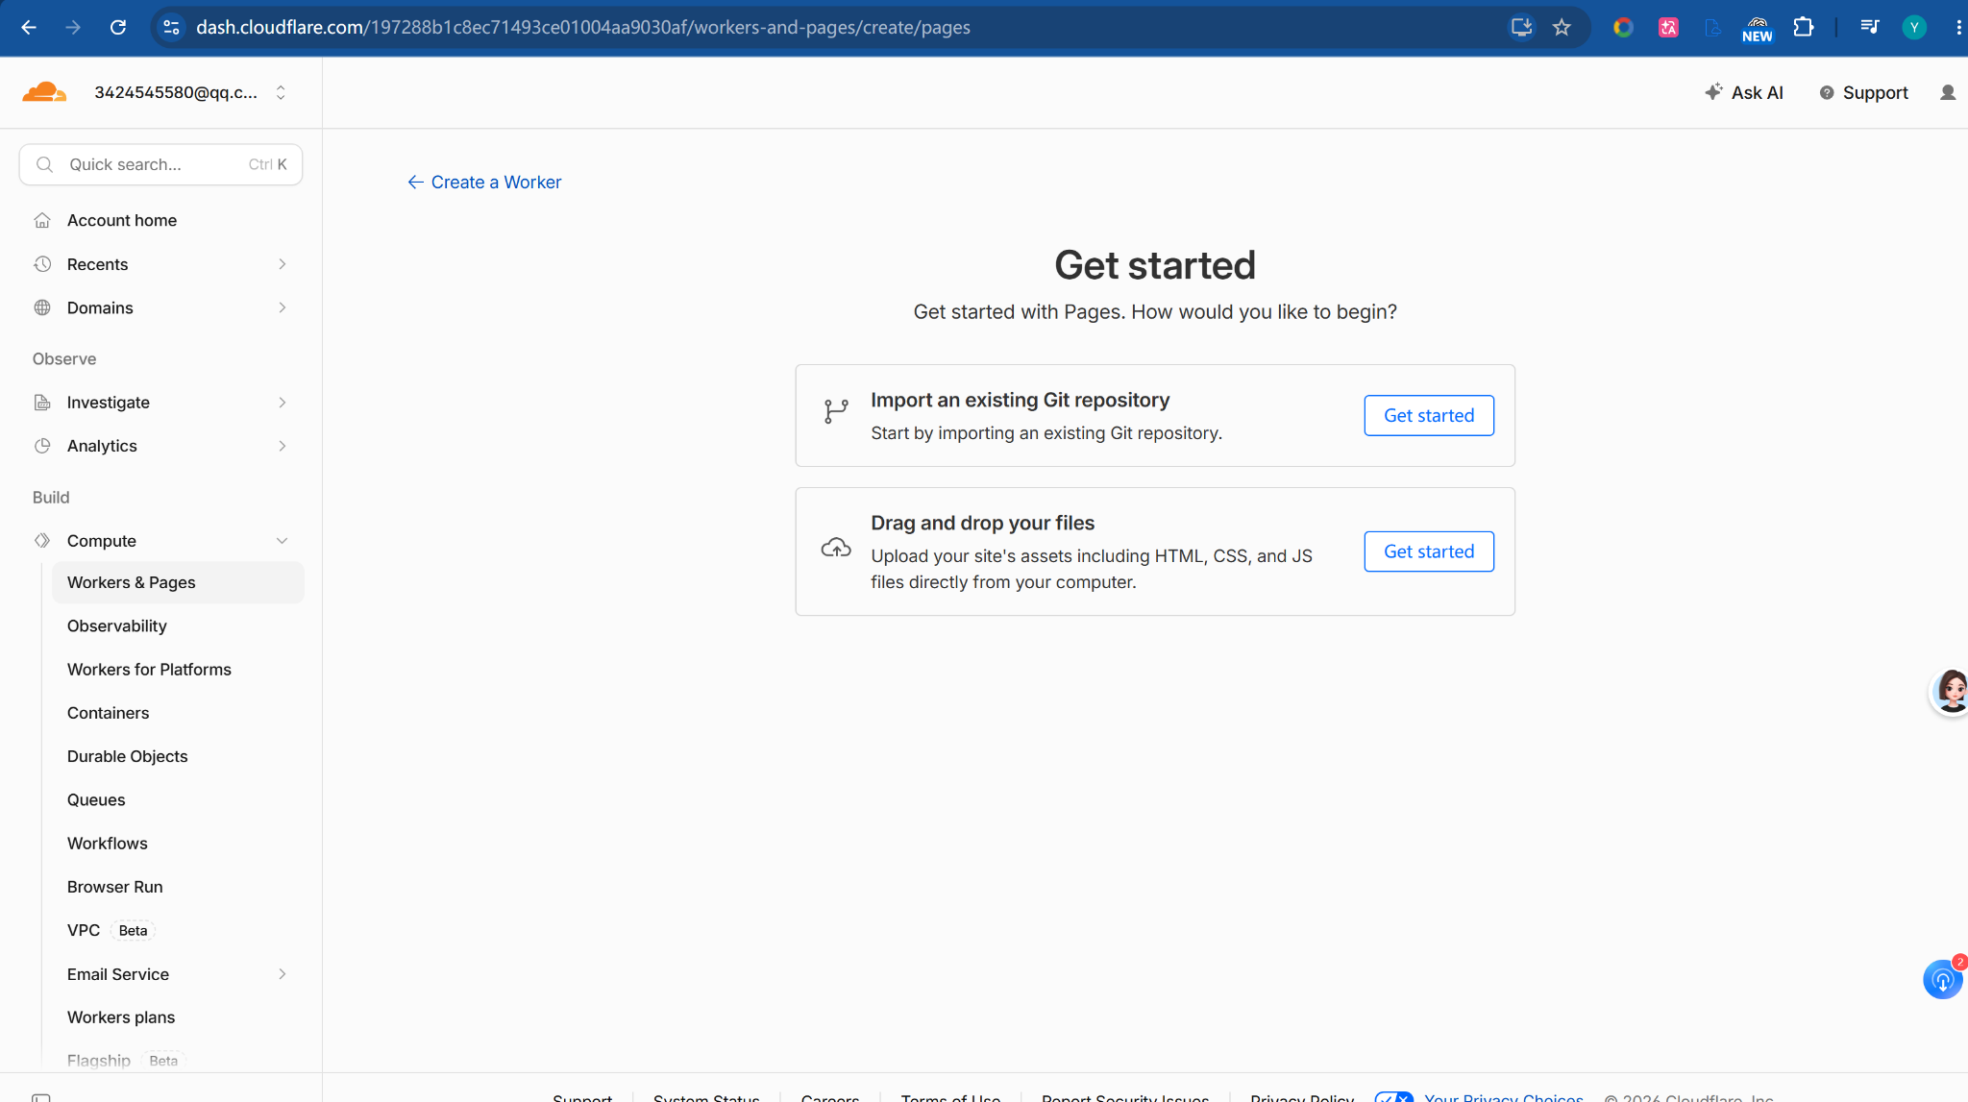Viewport: 1968px width, 1102px height.
Task: Expand the Email Service submenu chevron
Action: click(283, 974)
